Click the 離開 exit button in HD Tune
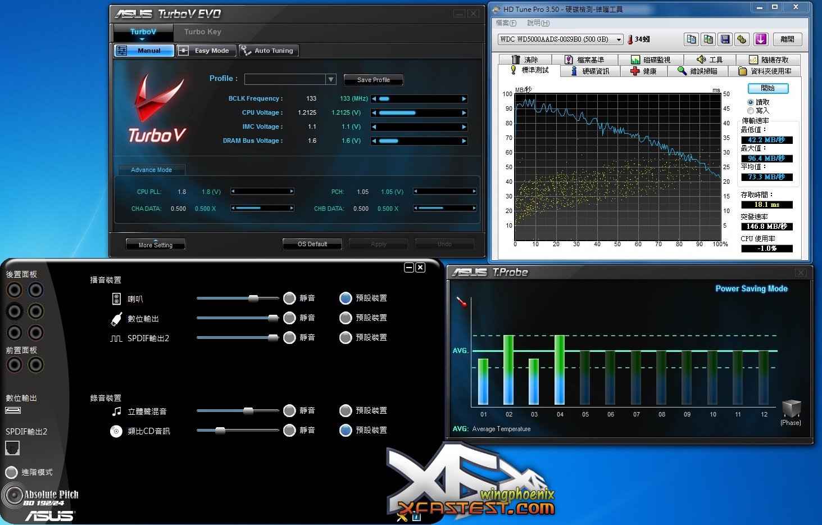822x525 pixels. [787, 39]
